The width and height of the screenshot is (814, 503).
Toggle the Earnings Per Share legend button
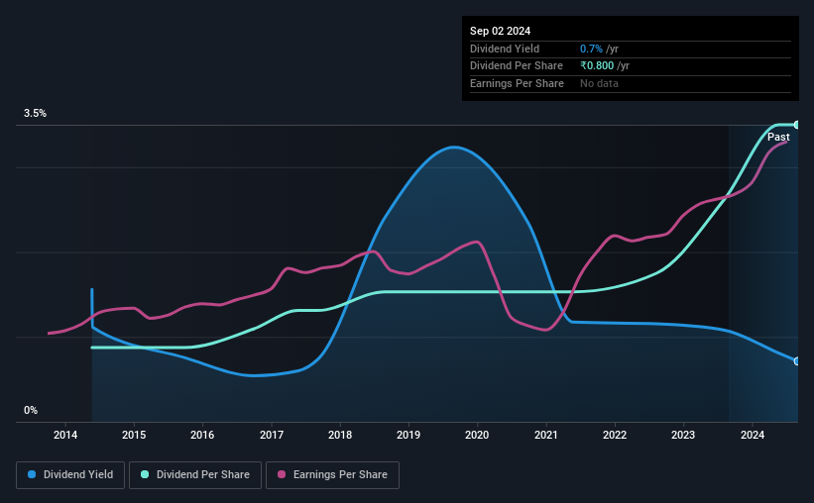(332, 475)
